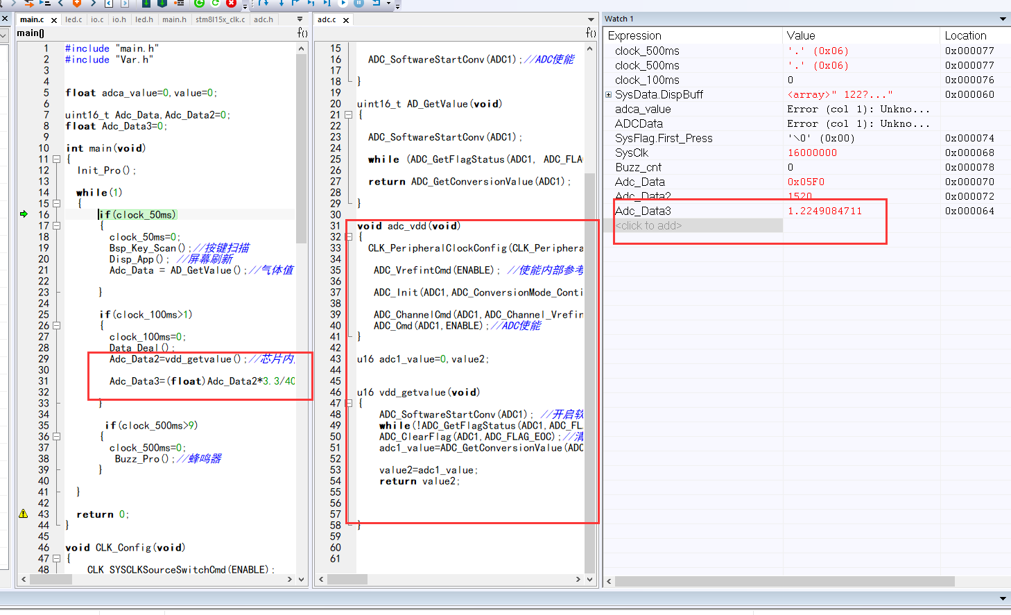Click the Step Into debug icon
Viewport: 1011px width, 615px height.
pos(282,4)
